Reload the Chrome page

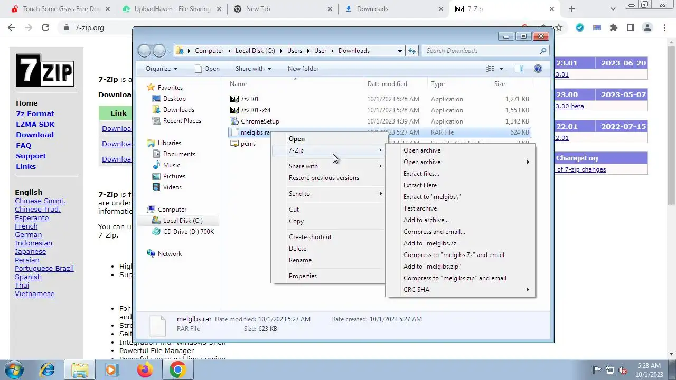pos(45,27)
